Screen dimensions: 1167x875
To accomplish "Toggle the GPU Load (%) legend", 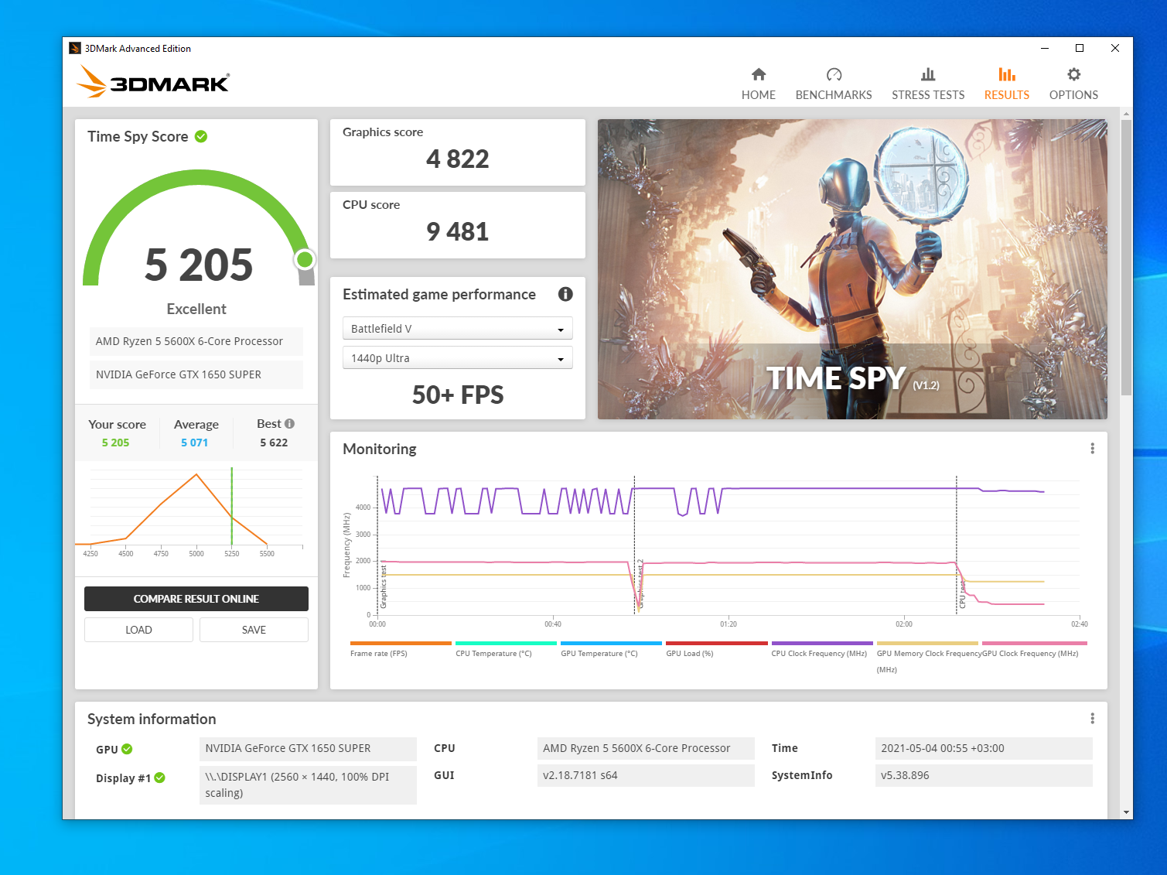I will [x=716, y=648].
